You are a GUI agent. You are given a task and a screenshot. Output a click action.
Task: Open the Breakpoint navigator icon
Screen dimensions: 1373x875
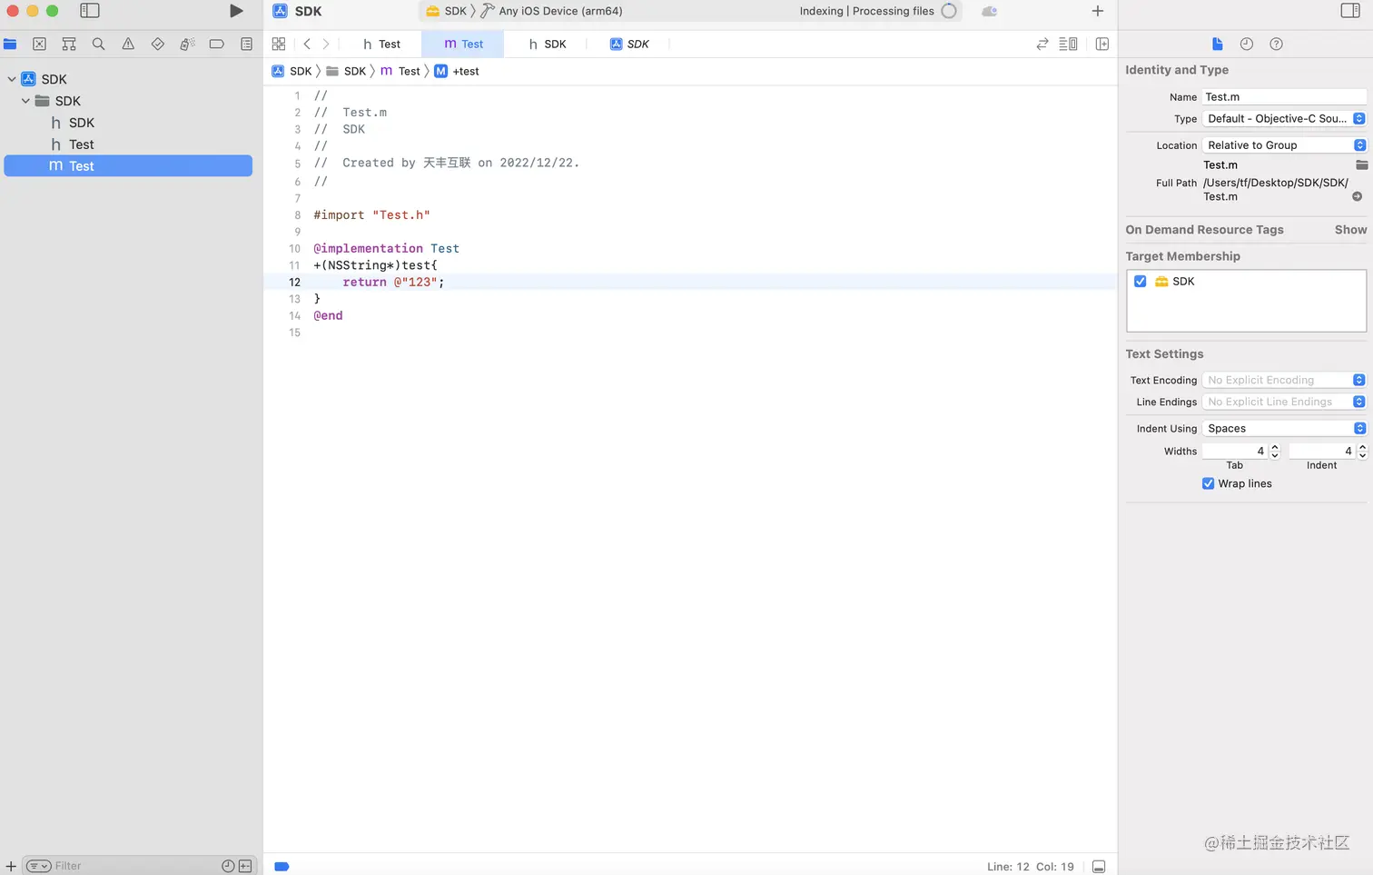216,44
